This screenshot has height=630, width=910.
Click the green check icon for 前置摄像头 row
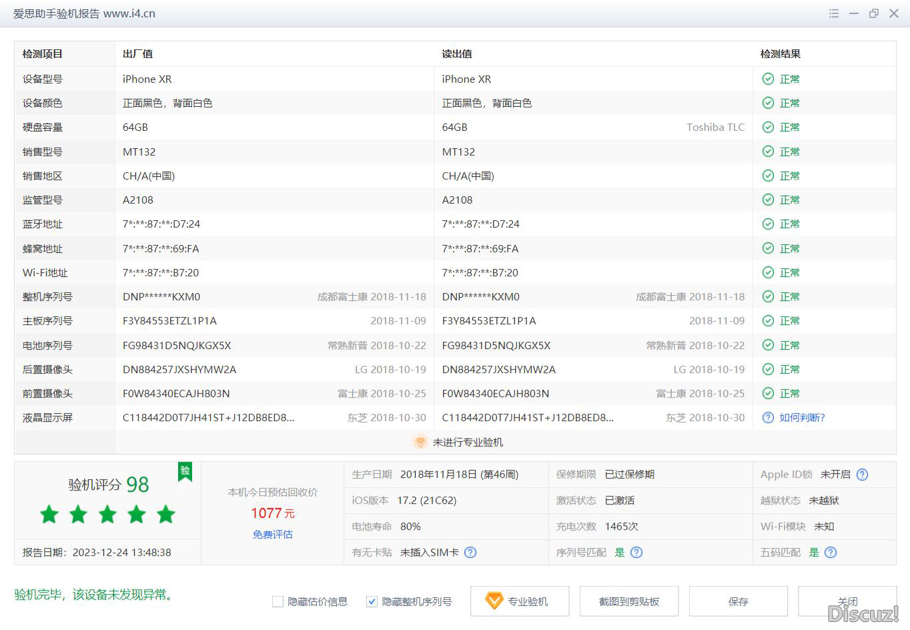click(x=768, y=393)
